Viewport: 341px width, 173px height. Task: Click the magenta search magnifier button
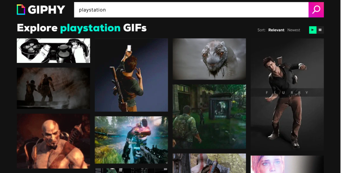[x=316, y=10]
